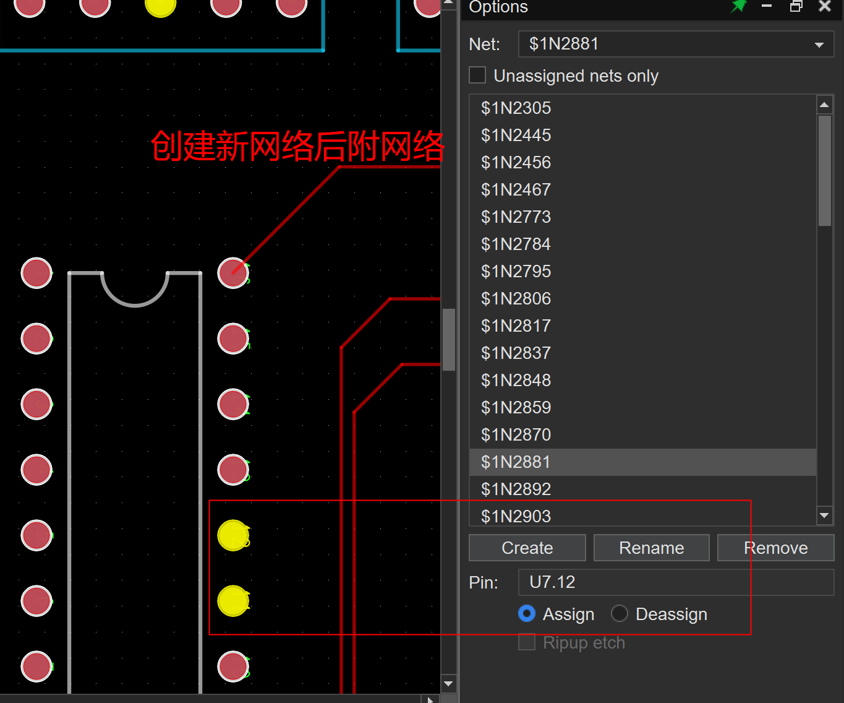Image resolution: width=844 pixels, height=703 pixels.
Task: Click the green pin icon in Options panel
Action: [x=738, y=7]
